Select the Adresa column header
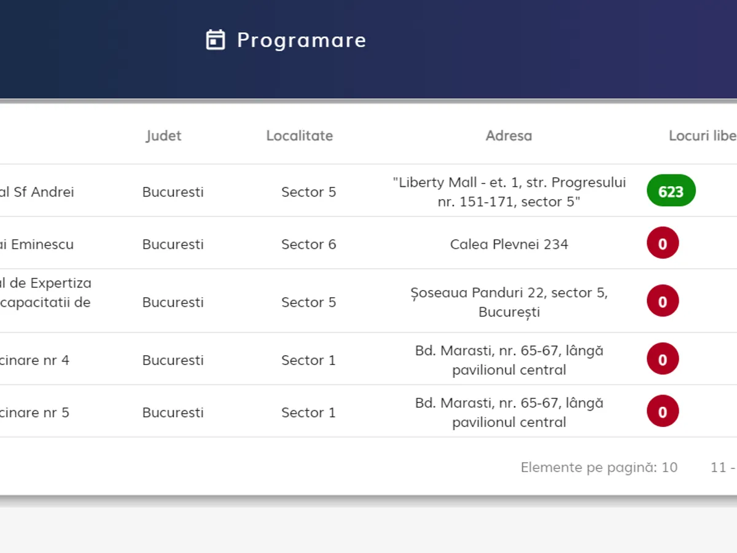 click(509, 136)
